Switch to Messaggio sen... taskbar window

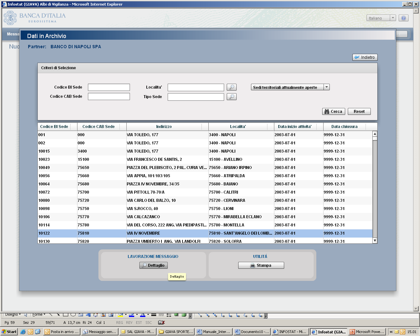99,332
